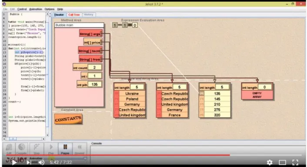This screenshot has height=167, width=307.
Task: Click the horizontal scrollbar right arrow
Action: [x=43, y=139]
